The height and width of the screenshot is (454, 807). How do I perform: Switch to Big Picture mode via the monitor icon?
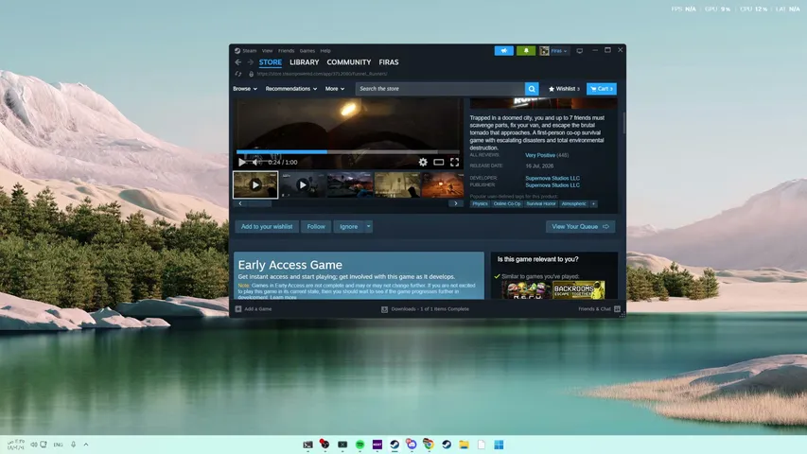tap(580, 50)
